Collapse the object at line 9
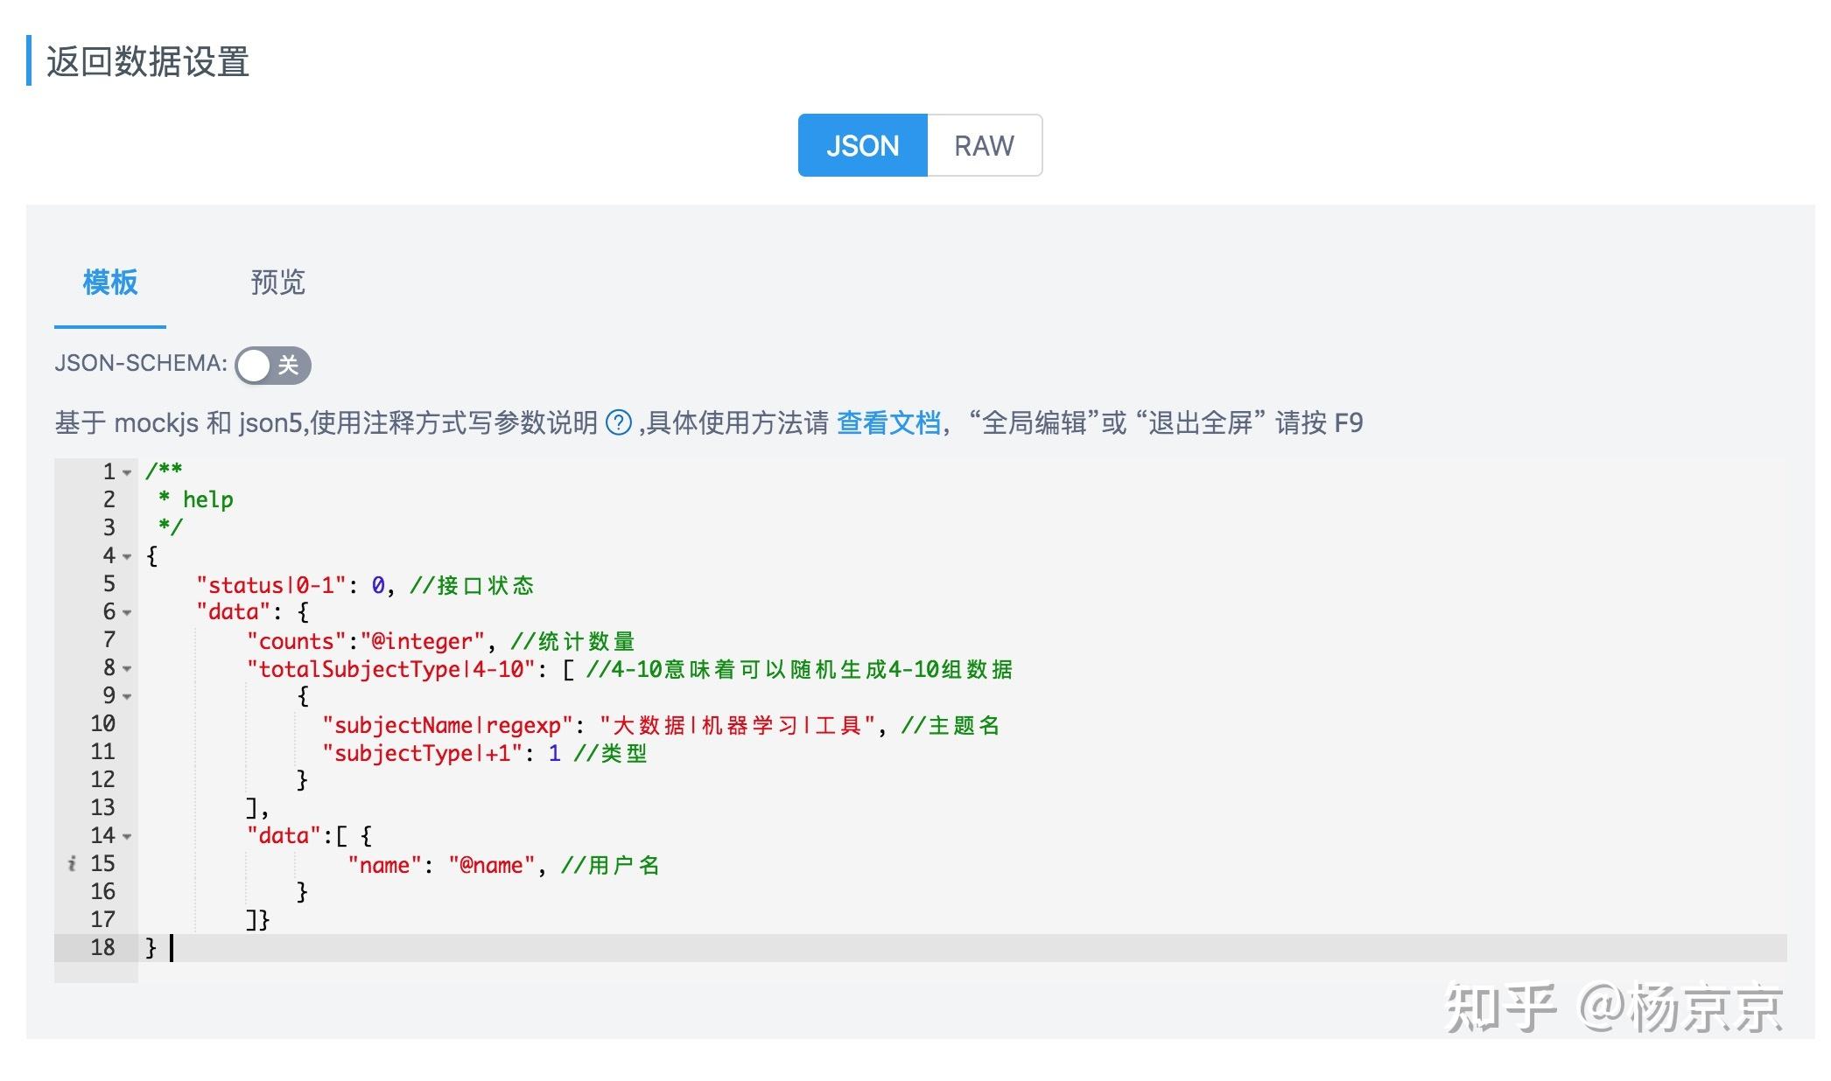The height and width of the screenshot is (1081, 1831). (128, 697)
